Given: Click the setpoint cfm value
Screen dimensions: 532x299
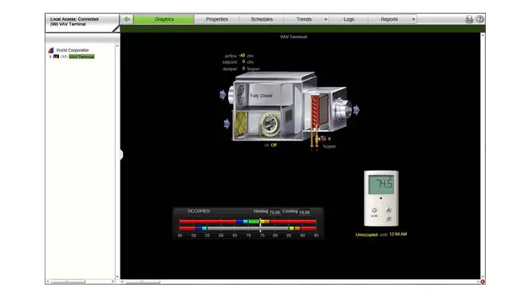Looking at the screenshot, I should tap(243, 61).
